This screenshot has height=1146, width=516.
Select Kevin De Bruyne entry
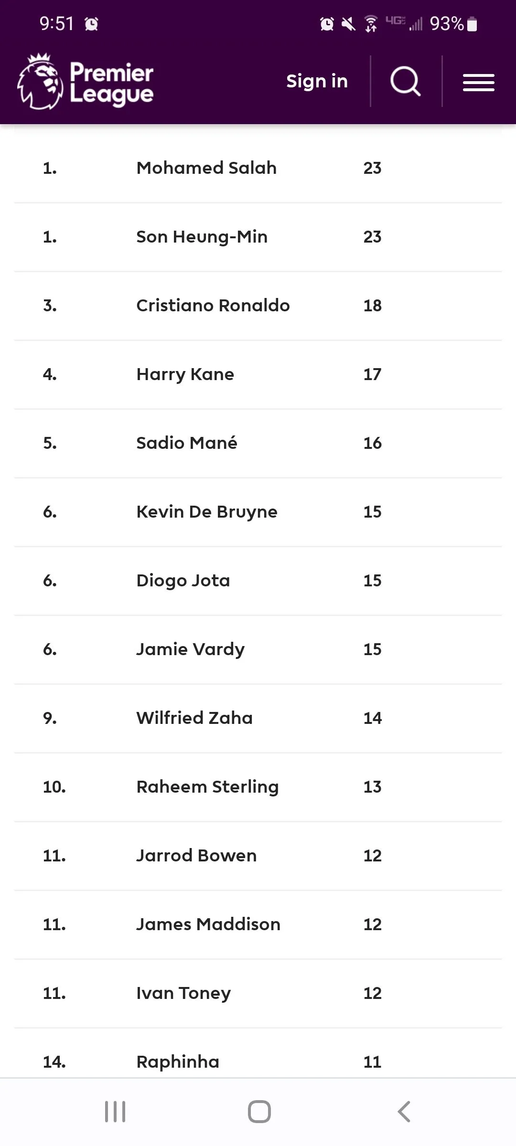206,512
